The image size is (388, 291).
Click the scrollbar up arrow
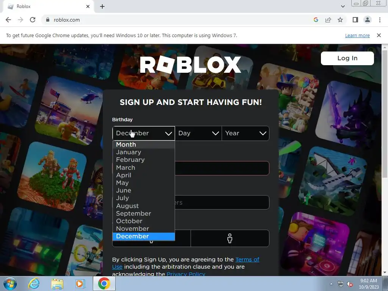[x=385, y=47]
